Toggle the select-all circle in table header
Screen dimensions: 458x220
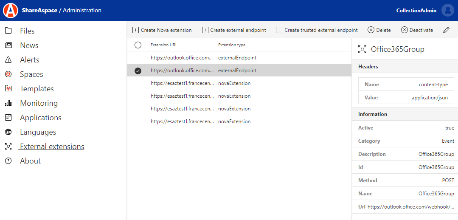click(138, 45)
